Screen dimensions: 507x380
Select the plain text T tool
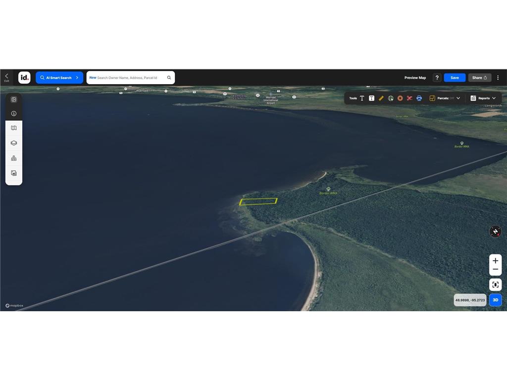pos(362,98)
